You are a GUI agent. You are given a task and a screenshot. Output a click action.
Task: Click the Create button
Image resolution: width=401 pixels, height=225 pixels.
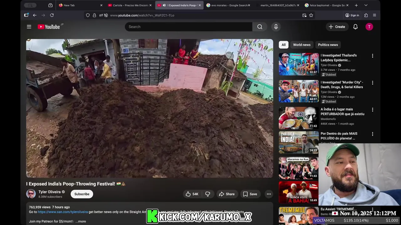(337, 27)
